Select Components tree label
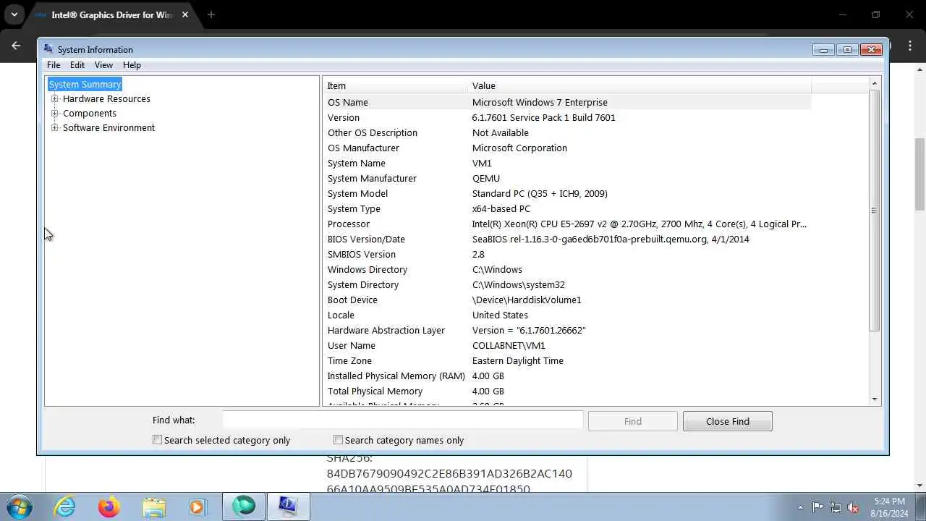The image size is (926, 521). pos(89,113)
